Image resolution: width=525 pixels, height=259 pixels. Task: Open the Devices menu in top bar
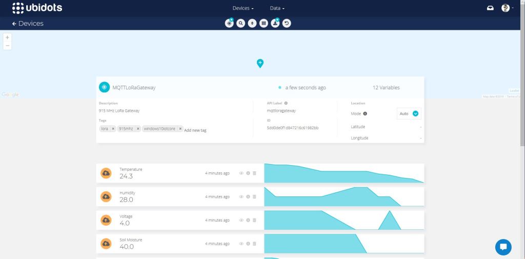click(x=243, y=8)
